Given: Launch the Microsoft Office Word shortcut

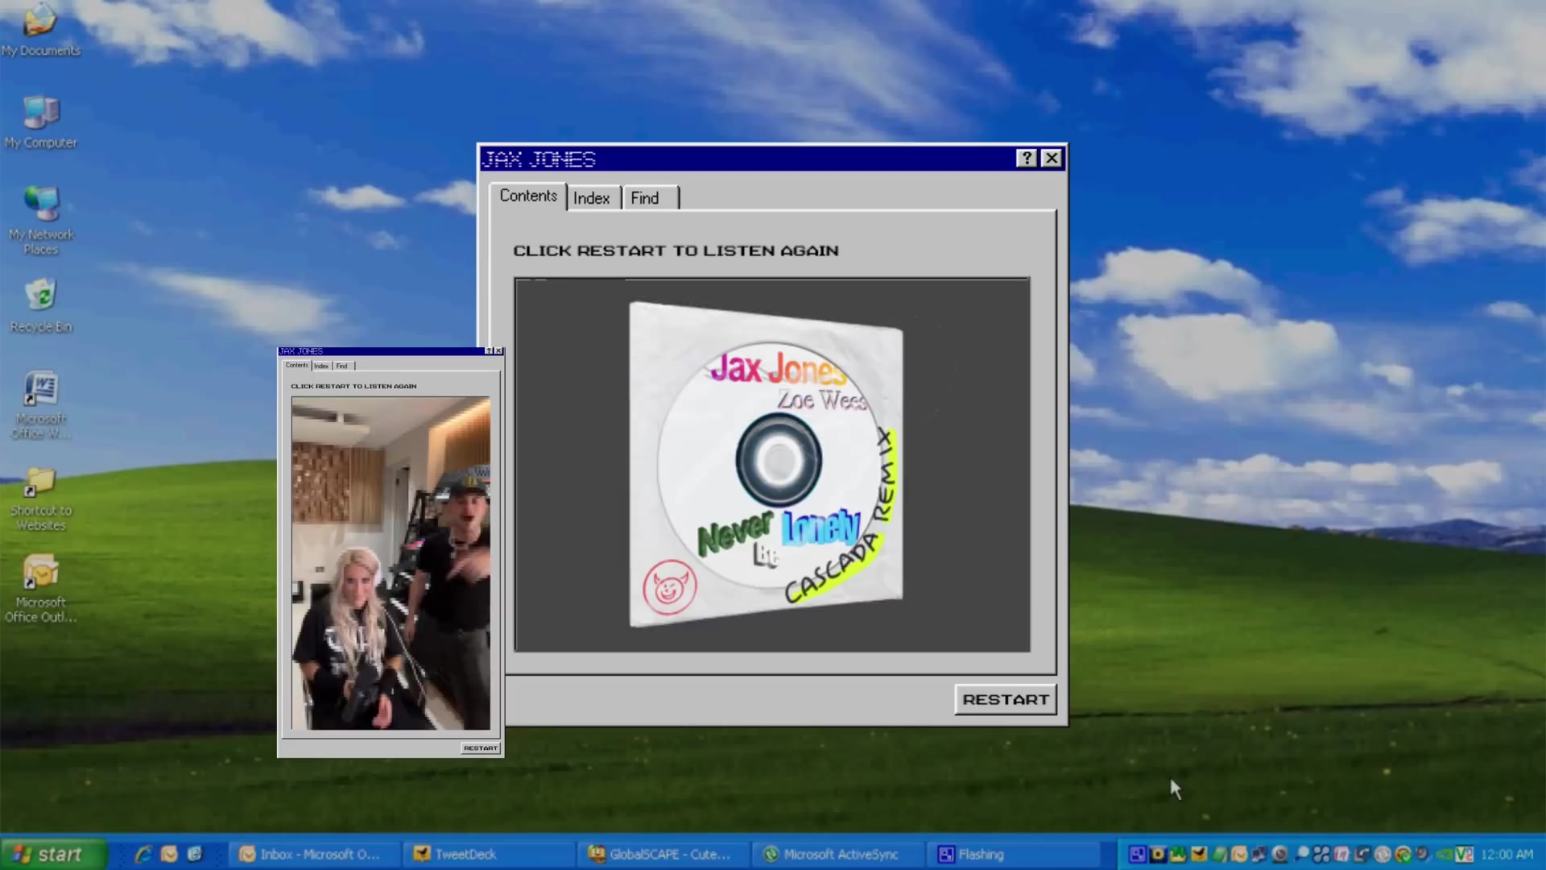Looking at the screenshot, I should tap(40, 404).
